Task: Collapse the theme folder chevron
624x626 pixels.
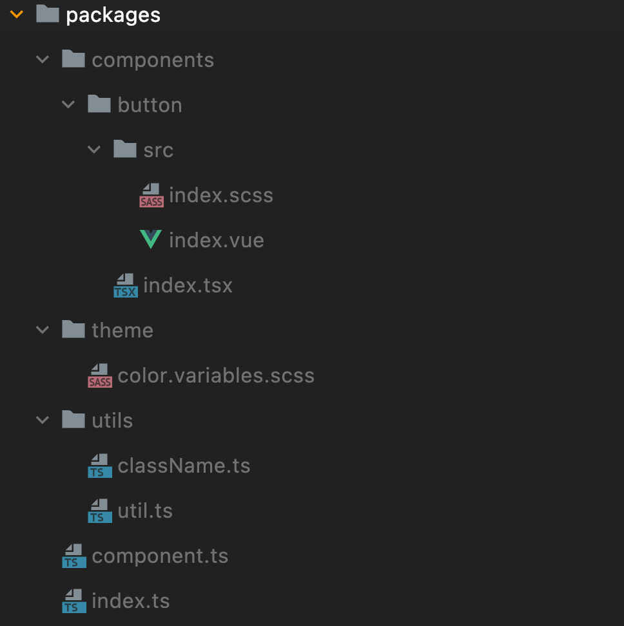Action: (43, 330)
